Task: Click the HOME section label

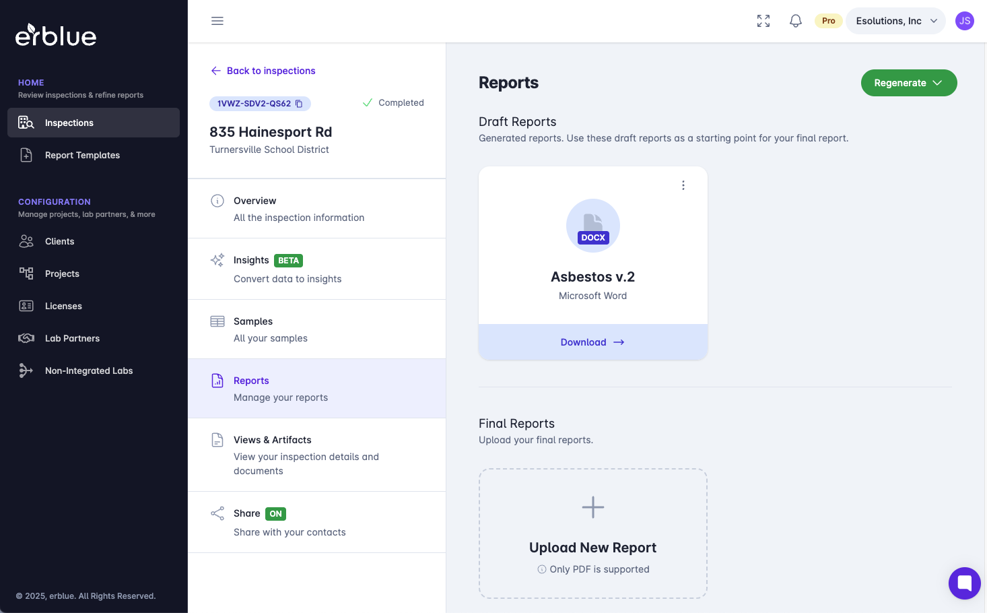Action: point(31,83)
